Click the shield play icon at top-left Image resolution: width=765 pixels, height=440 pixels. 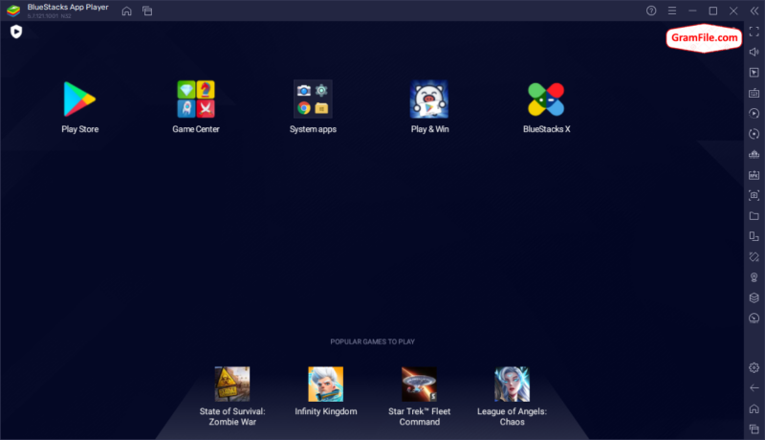coord(16,32)
